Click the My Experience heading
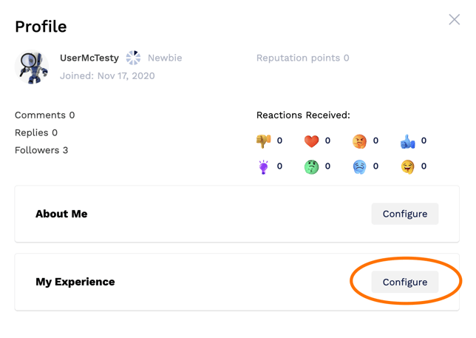476x338 pixels. point(75,282)
